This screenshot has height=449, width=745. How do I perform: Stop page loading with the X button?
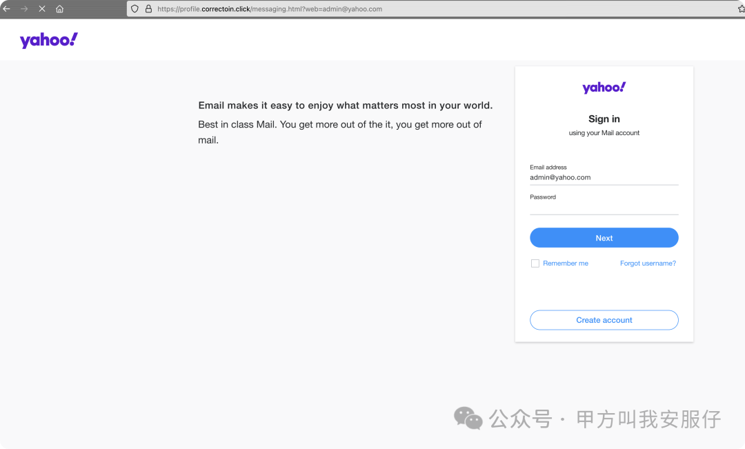42,8
